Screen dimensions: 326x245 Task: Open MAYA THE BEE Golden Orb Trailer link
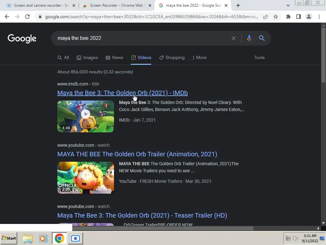pos(137,154)
